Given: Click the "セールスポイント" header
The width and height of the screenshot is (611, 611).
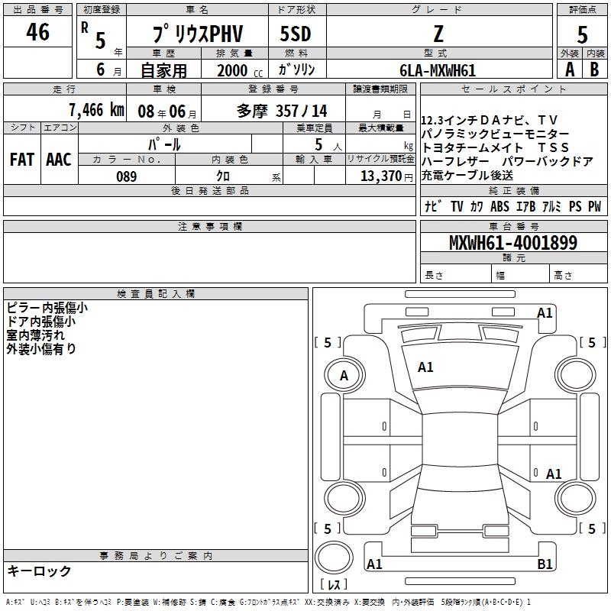Looking at the screenshot, I should click(513, 89).
